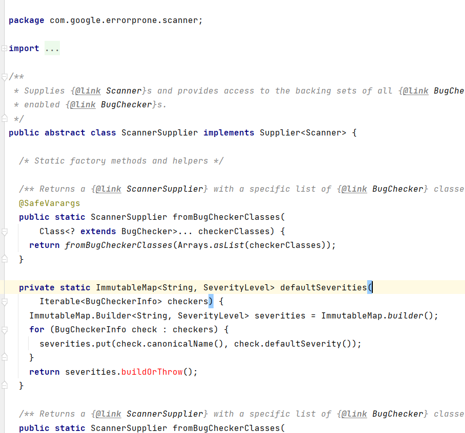The height and width of the screenshot is (433, 465).
Task: Collapse the defaultSeverities method body
Action: pos(5,301)
